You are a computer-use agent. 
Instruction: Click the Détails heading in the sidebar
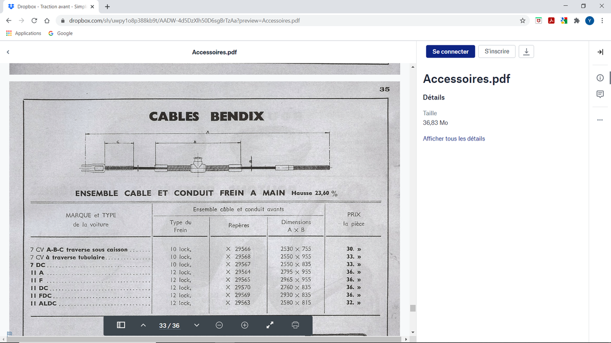coord(434,97)
